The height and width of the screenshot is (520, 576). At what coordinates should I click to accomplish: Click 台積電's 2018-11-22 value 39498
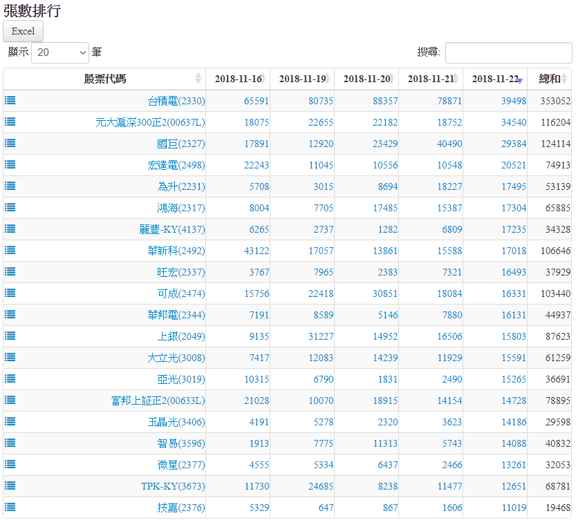[x=513, y=101]
